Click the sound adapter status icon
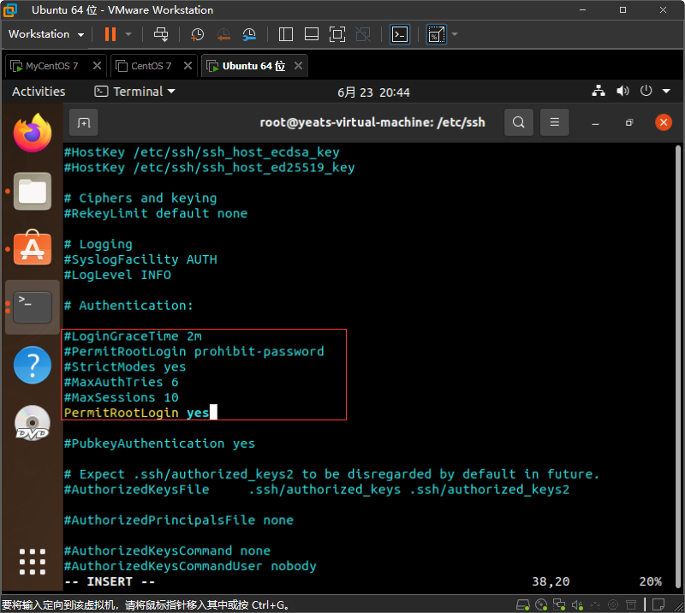685x613 pixels. (x=577, y=604)
